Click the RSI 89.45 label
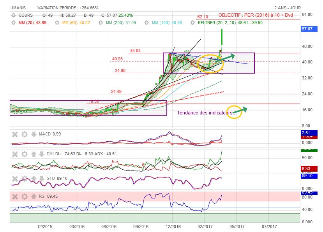The image size is (323, 232). (48, 197)
